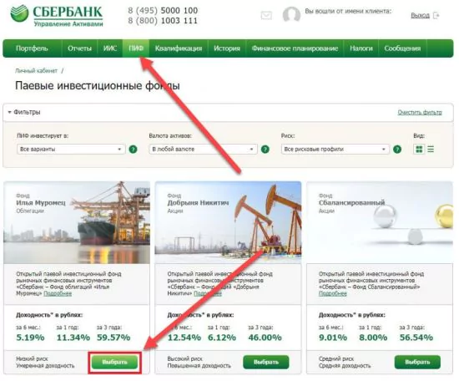Viewport: 459px width, 381px height.
Task: Click Выбрать for Илья Муромец fund
Action: click(x=115, y=363)
